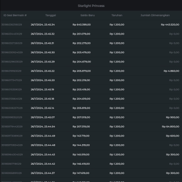The image size is (182, 182).
Task: Click the winnings Rp 600,00
Action: click(172, 136)
